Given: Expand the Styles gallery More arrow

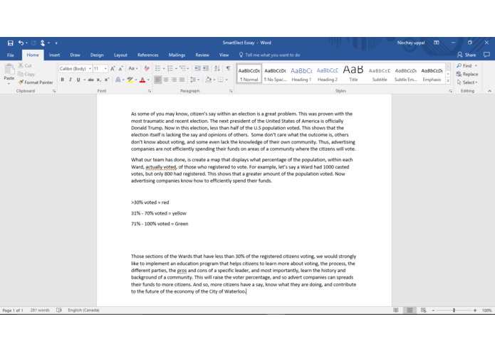Looking at the screenshot, I should pyautogui.click(x=448, y=81).
